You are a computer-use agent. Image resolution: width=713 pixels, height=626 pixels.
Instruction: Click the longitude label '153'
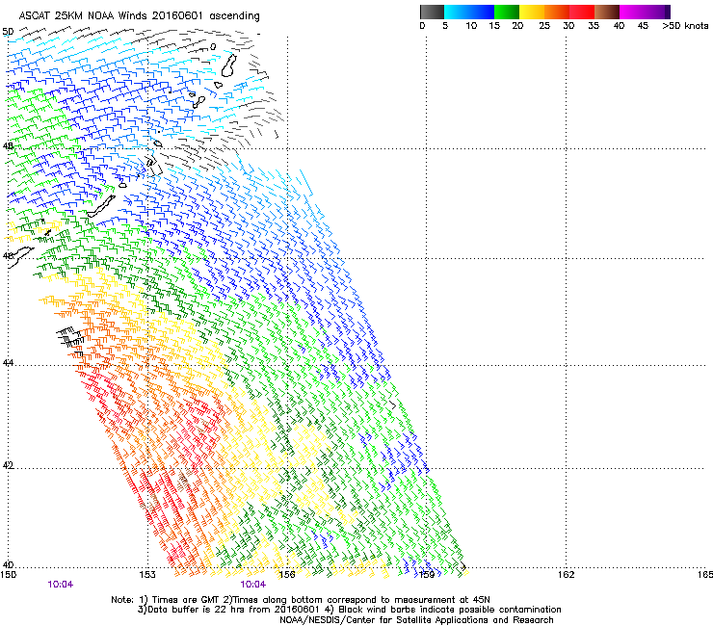(x=146, y=575)
